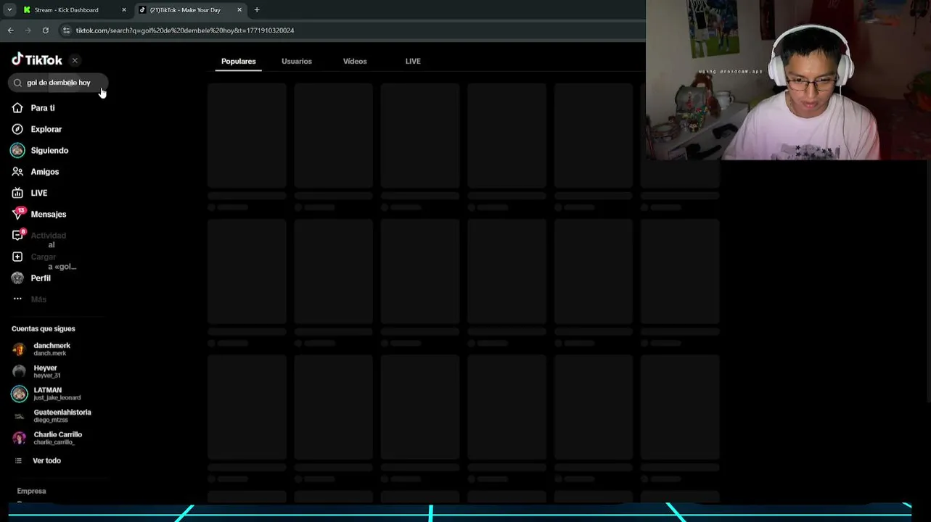The width and height of the screenshot is (931, 522).
Task: Close the Kick Dashboard browser tab
Action: [123, 10]
